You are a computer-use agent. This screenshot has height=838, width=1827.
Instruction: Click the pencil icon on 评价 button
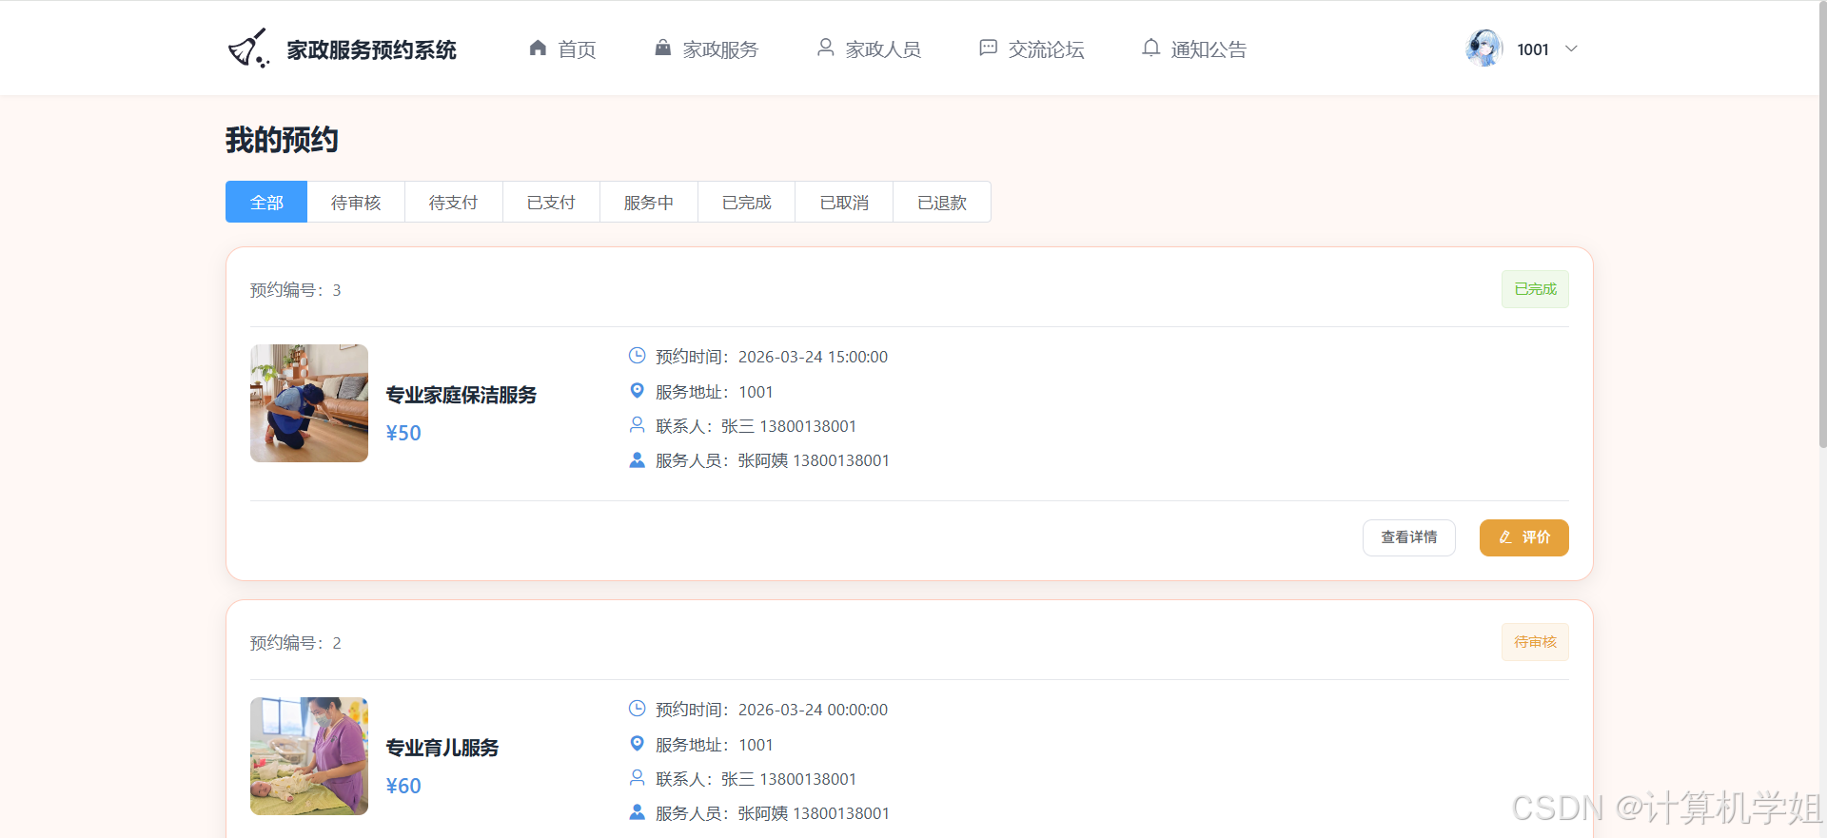point(1505,537)
